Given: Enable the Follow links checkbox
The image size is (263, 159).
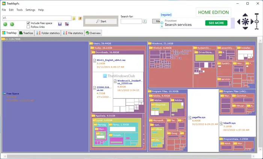Looking at the screenshot, I should [x=28, y=27].
